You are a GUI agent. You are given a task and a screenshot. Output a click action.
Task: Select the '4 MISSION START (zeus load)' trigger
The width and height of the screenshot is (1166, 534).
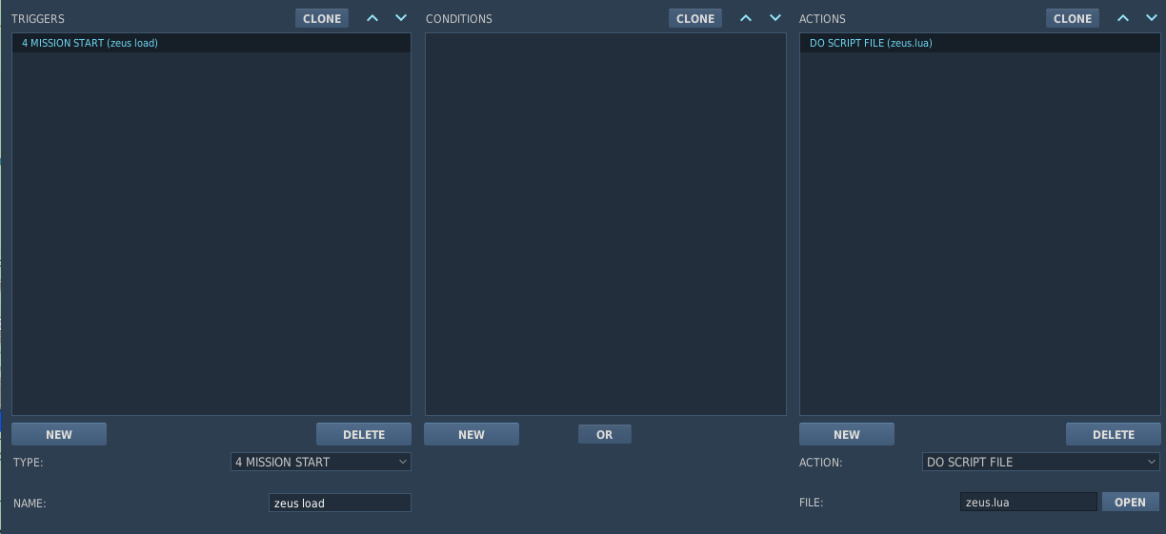[x=90, y=43]
